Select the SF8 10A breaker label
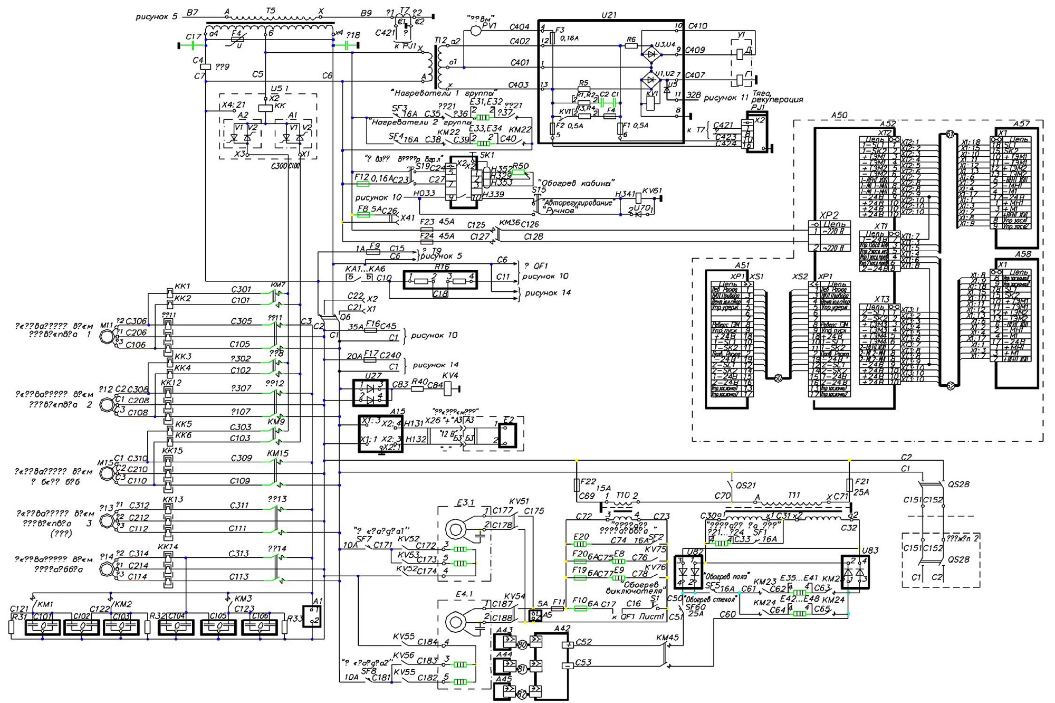1055x703 pixels. tap(361, 674)
